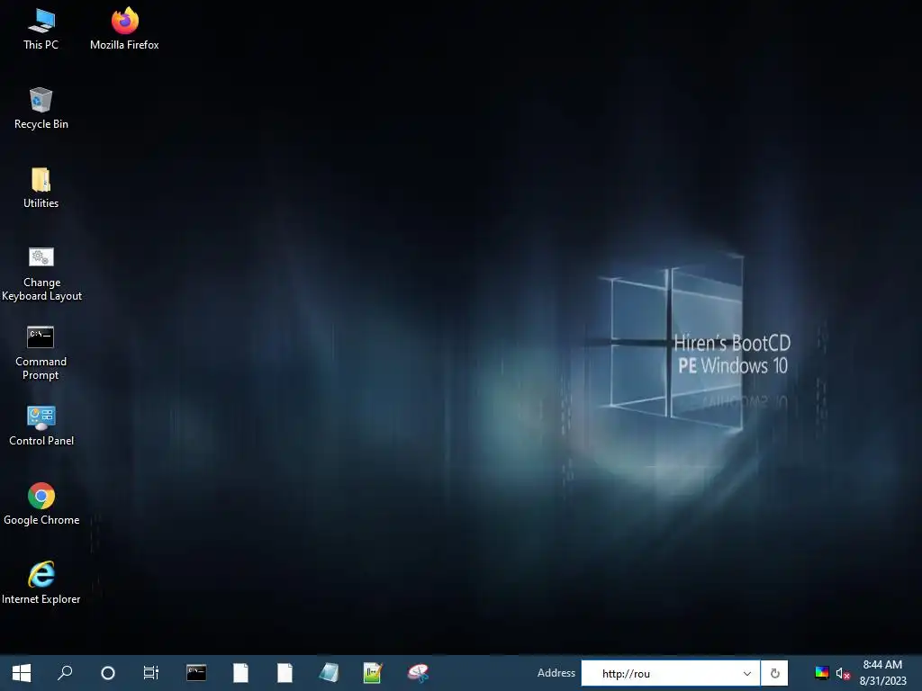Open the colorful display tray icon
This screenshot has width=922, height=691.
822,673
